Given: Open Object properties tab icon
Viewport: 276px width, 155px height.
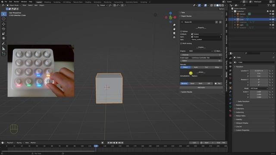Looking at the screenshot, I should point(230,88).
